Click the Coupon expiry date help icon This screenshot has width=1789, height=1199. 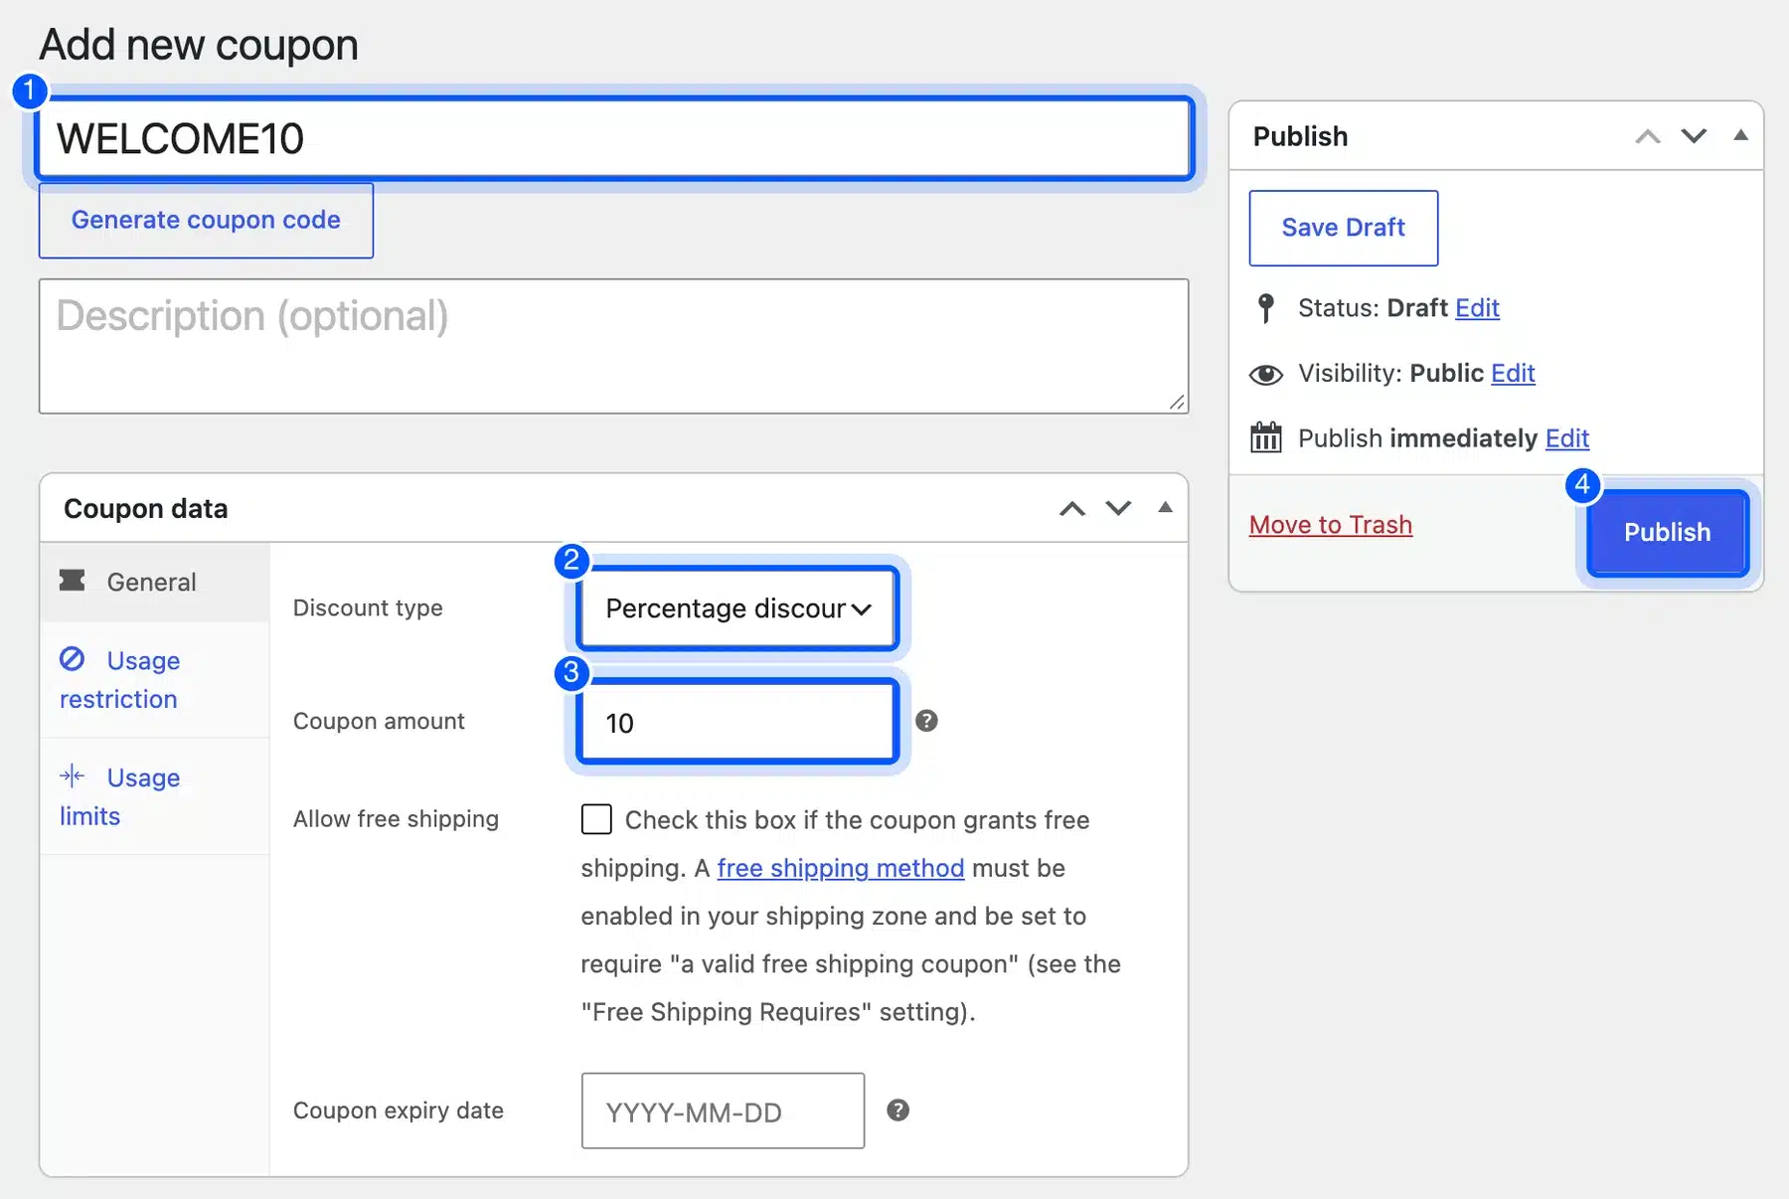897,1111
